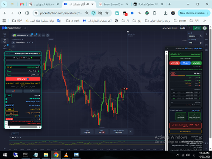212x159 pixels.
Task: Open the broker bookmarks folder
Action: coord(180,21)
